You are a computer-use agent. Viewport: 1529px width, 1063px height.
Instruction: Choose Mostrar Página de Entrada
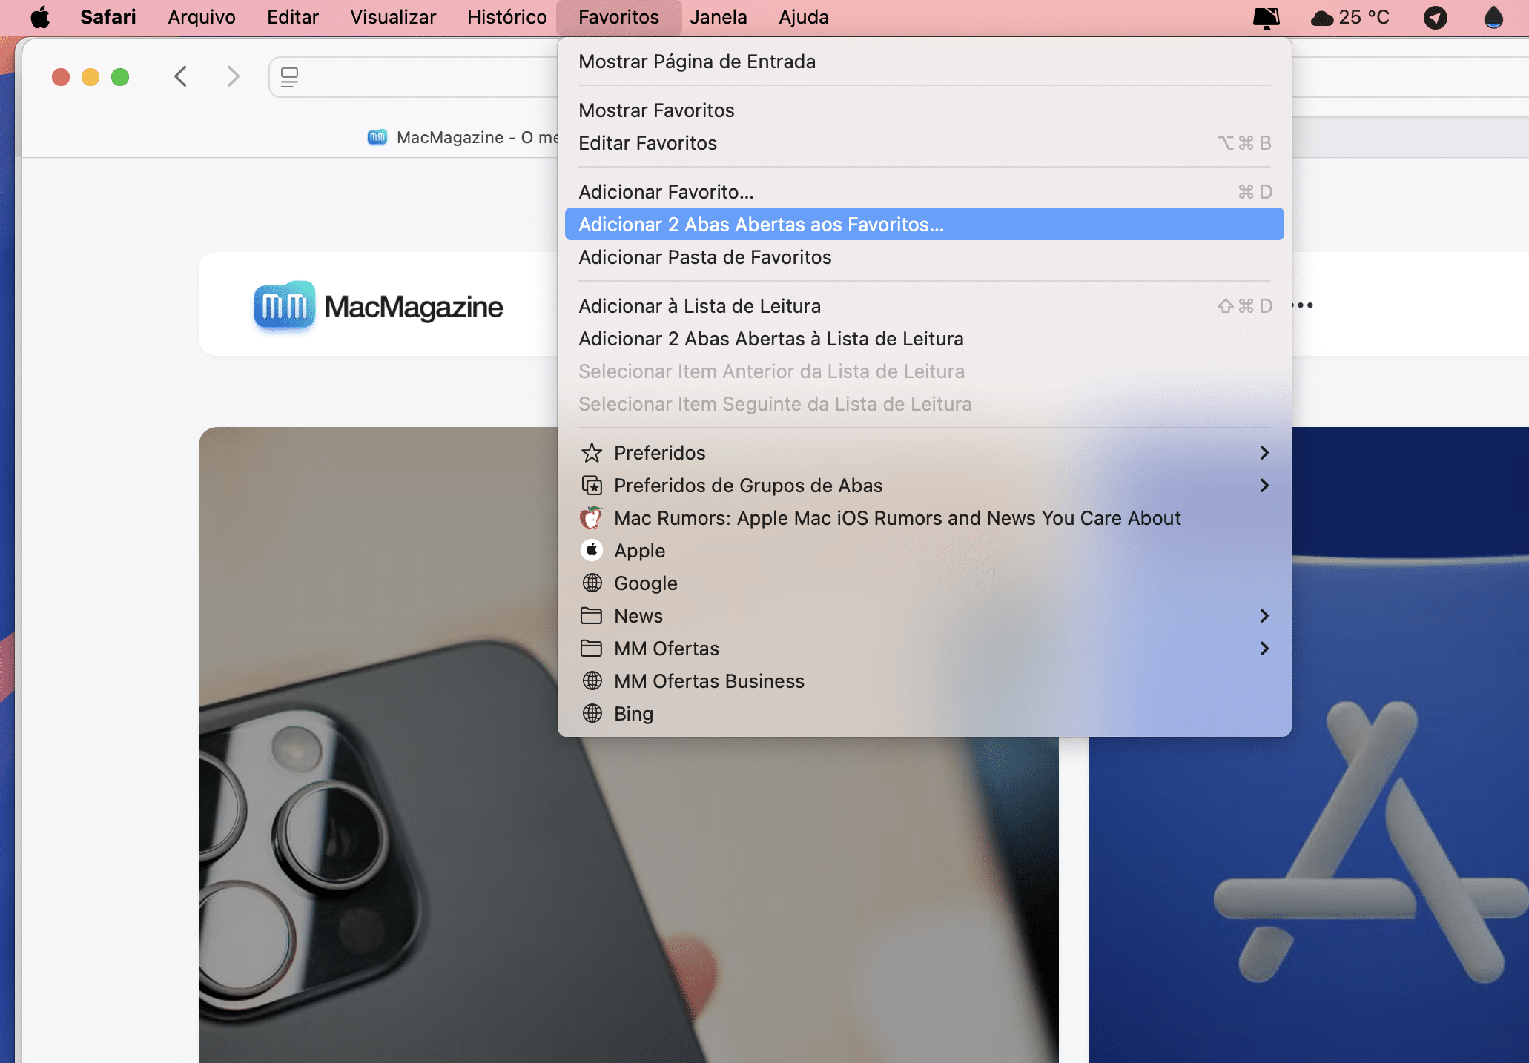click(925, 62)
